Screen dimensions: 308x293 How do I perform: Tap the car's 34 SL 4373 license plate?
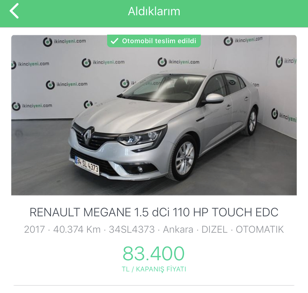[x=87, y=165]
